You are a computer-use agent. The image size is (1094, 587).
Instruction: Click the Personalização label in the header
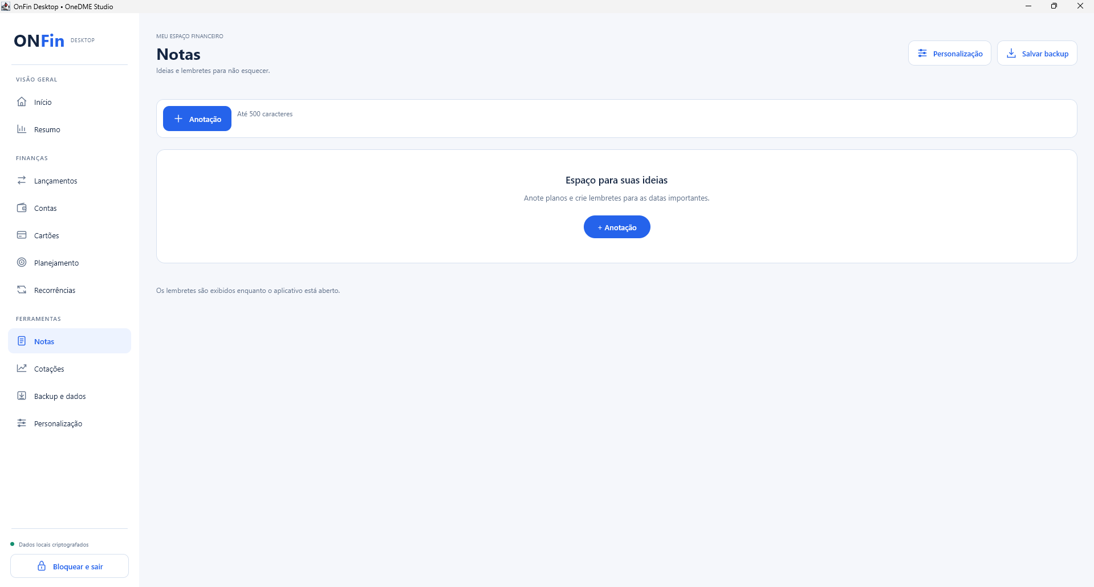pyautogui.click(x=958, y=54)
